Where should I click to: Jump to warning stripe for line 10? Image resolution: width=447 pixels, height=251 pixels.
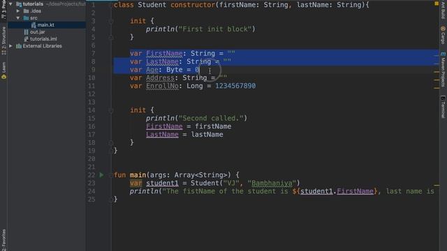click(437, 80)
